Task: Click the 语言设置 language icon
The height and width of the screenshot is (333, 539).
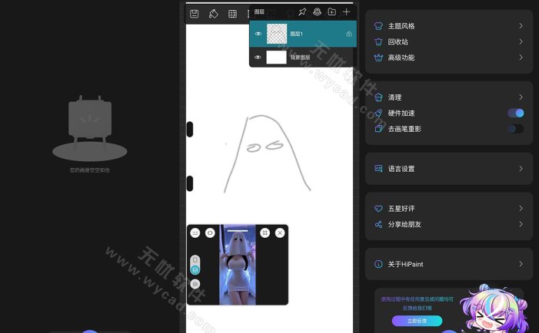Action: click(378, 168)
